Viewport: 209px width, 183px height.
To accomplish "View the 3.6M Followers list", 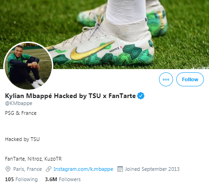I will [63, 179].
